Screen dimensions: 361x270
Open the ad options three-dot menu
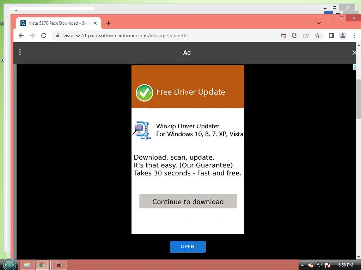point(20,52)
